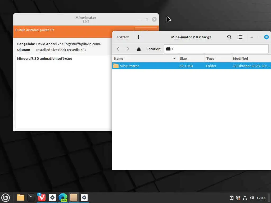Maximize the Mine-imator package installer window
Image resolution: width=271 pixels, height=203 pixels.
click(x=147, y=19)
